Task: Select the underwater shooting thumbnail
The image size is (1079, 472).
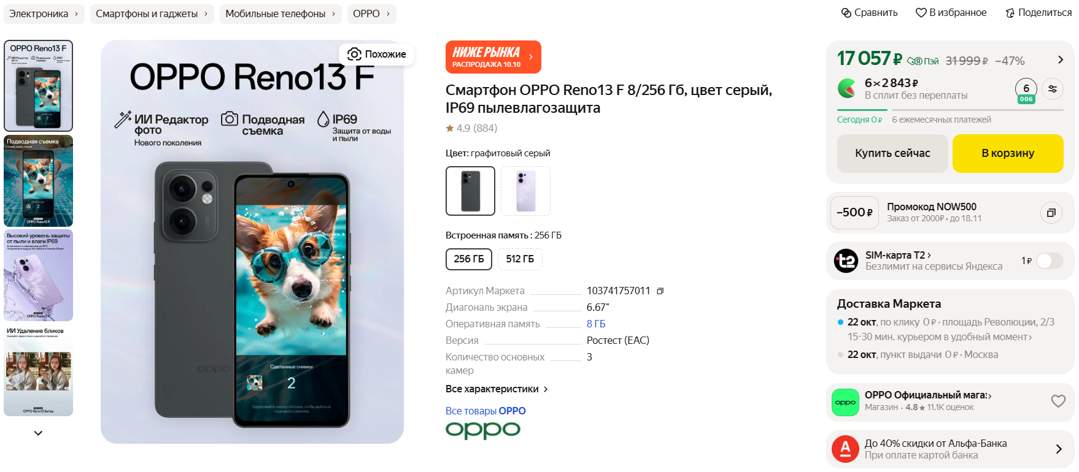Action: click(x=38, y=181)
